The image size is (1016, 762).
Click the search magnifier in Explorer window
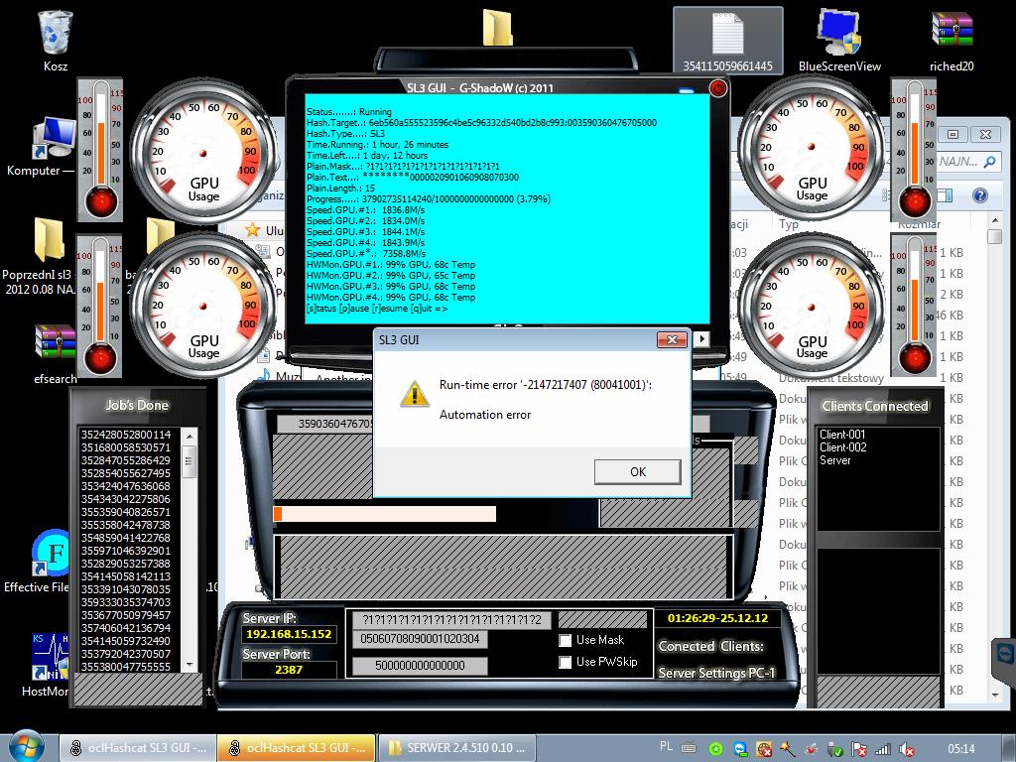coord(989,162)
